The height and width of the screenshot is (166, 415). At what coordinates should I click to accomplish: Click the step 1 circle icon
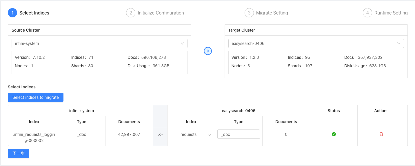click(x=12, y=13)
